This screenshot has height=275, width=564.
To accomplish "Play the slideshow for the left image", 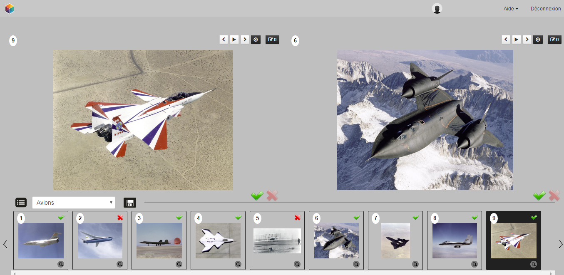I will 234,40.
